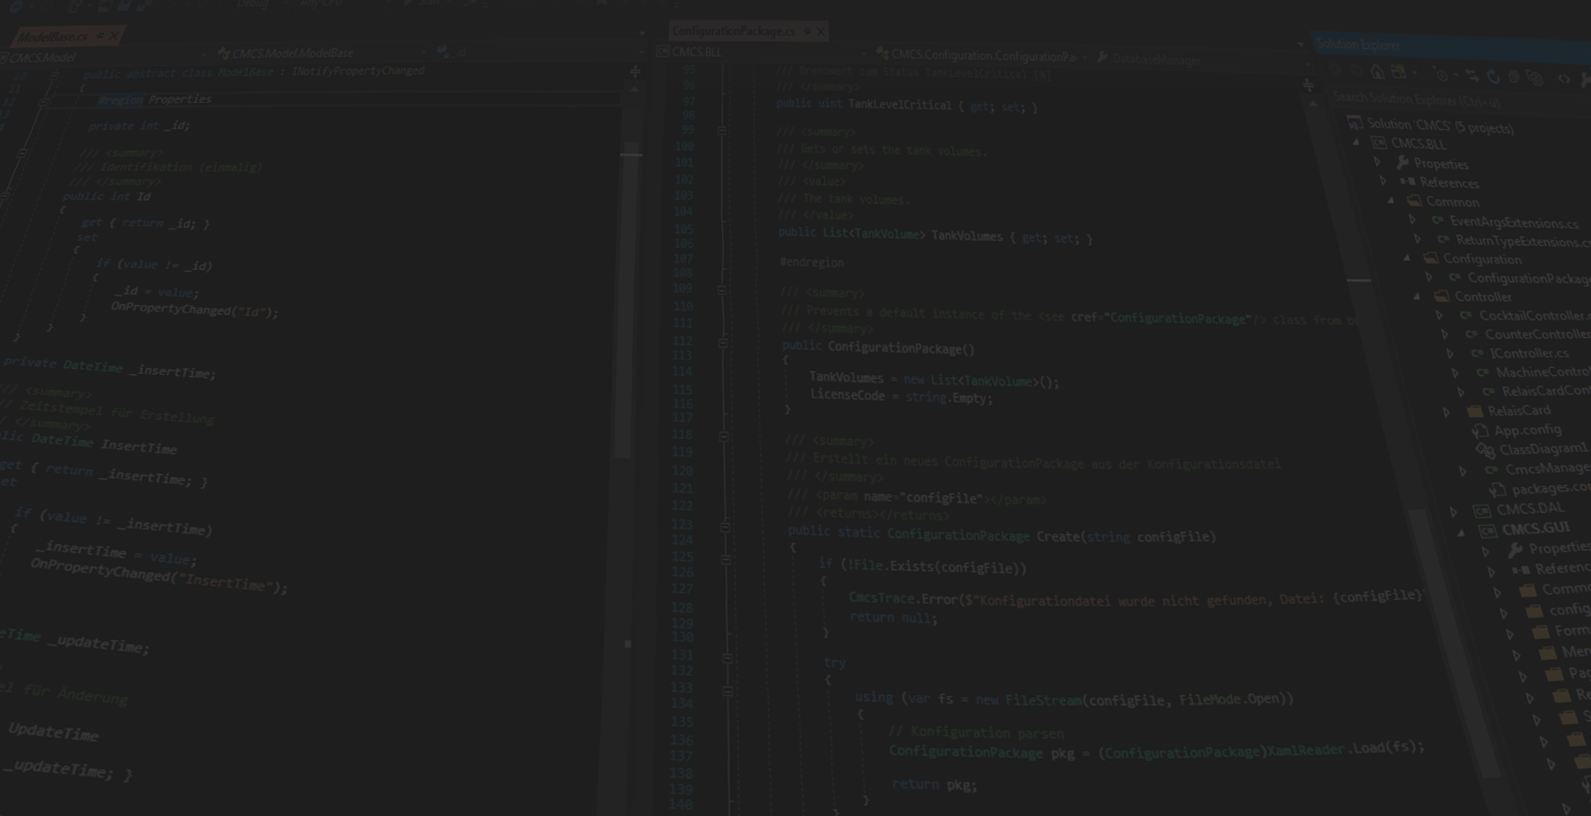Viewport: 1591px width, 816px height.
Task: Expand the RelaisCard folder
Action: [x=1447, y=411]
